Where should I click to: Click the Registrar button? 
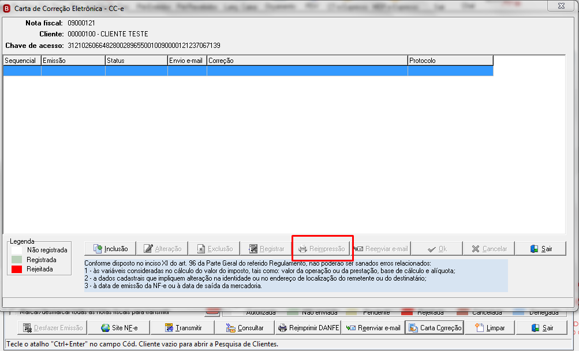pyautogui.click(x=266, y=249)
